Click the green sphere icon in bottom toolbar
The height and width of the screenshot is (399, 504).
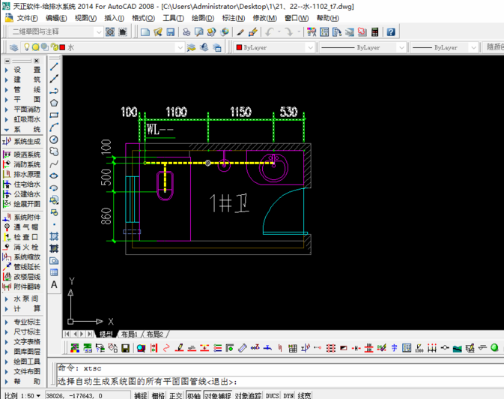point(495,347)
